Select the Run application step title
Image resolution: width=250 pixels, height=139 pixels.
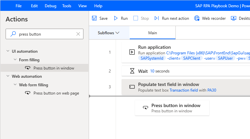pyautogui.click(x=154, y=47)
